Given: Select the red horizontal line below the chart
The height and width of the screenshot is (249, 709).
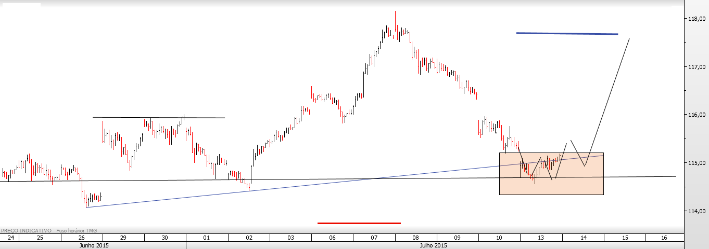Looking at the screenshot, I should 359,223.
